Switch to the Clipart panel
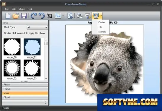162x111 pixels. 25,97
